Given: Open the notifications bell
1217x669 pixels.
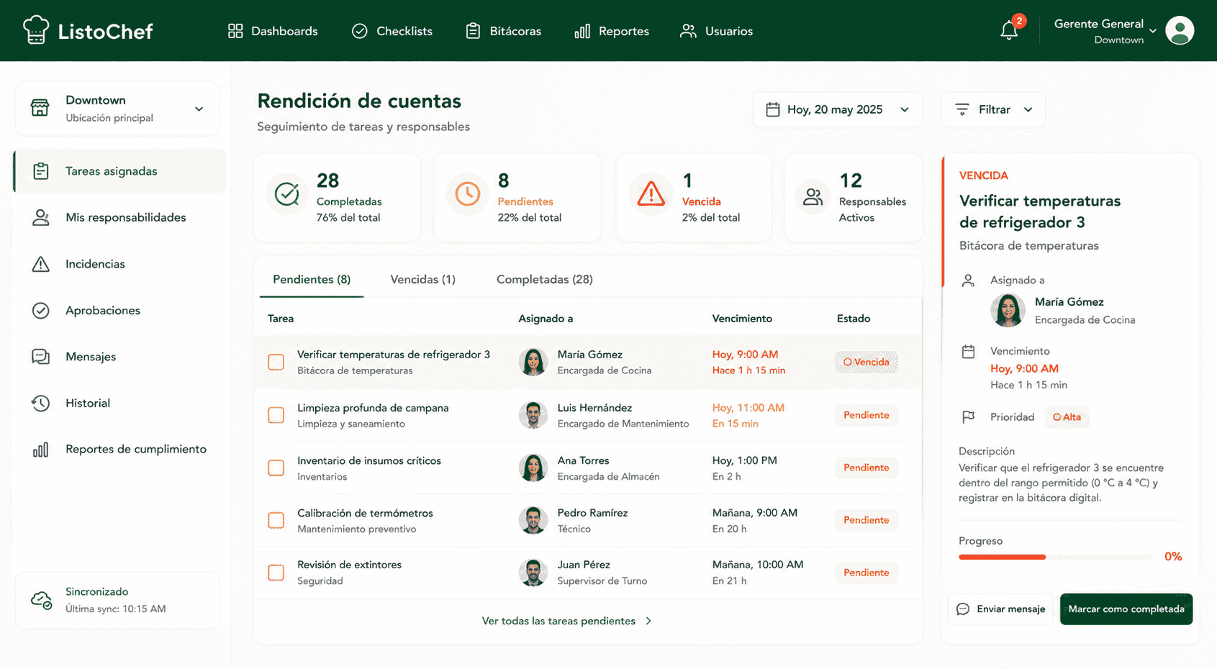Looking at the screenshot, I should point(1009,31).
